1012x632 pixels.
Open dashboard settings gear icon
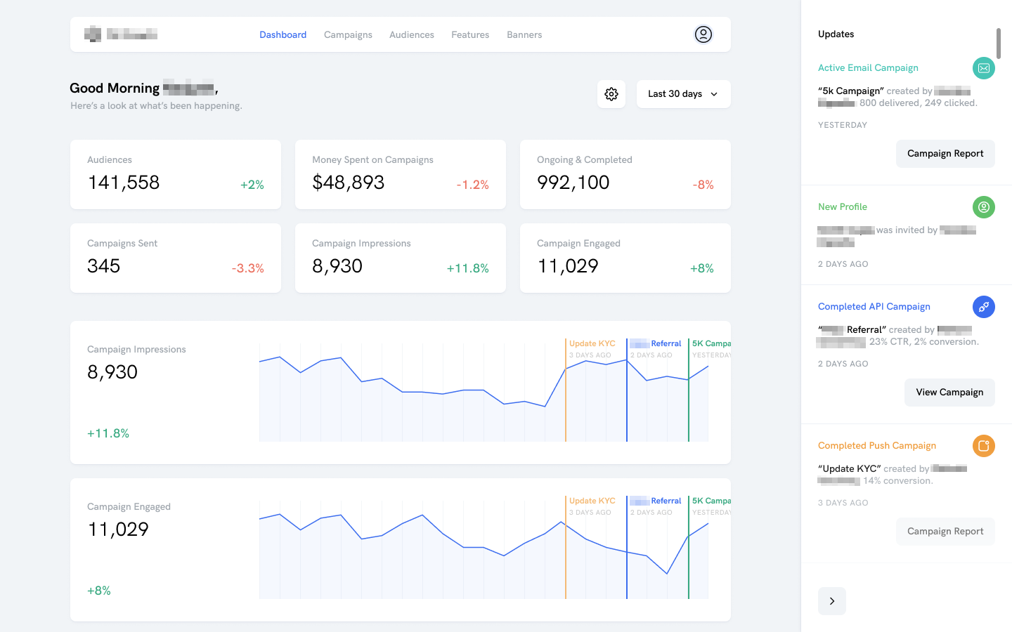[x=611, y=94]
